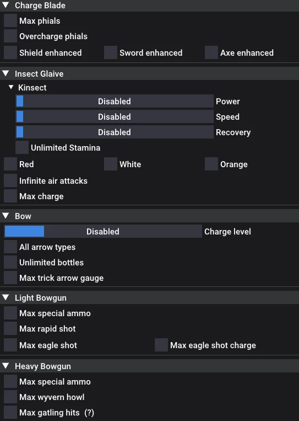Adjust the Kinsect Power slider
The image size is (299, 421).
point(115,101)
